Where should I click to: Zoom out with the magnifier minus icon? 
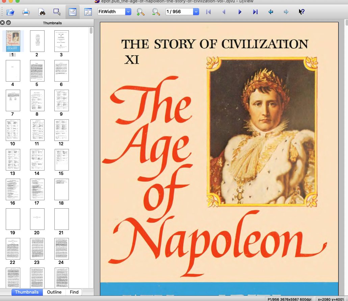[x=156, y=12]
